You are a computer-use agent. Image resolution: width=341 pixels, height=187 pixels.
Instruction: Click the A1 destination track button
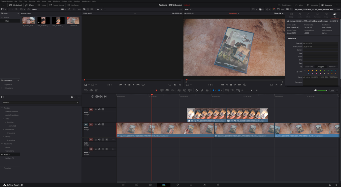tap(91, 140)
